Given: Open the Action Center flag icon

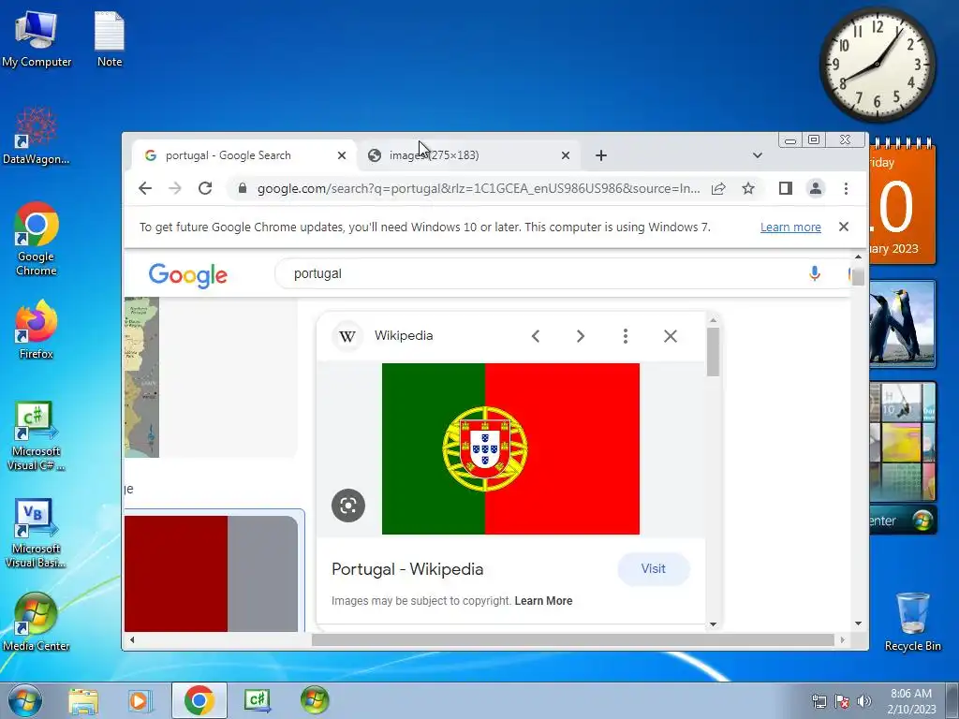Looking at the screenshot, I should pyautogui.click(x=842, y=701).
